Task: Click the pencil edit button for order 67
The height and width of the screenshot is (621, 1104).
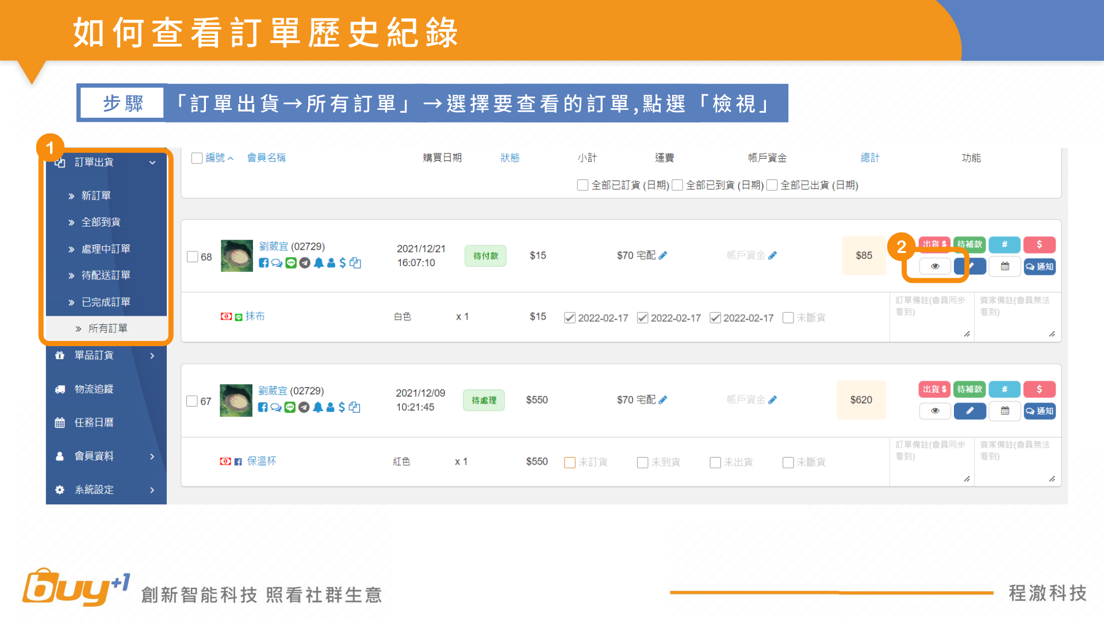Action: pos(969,411)
